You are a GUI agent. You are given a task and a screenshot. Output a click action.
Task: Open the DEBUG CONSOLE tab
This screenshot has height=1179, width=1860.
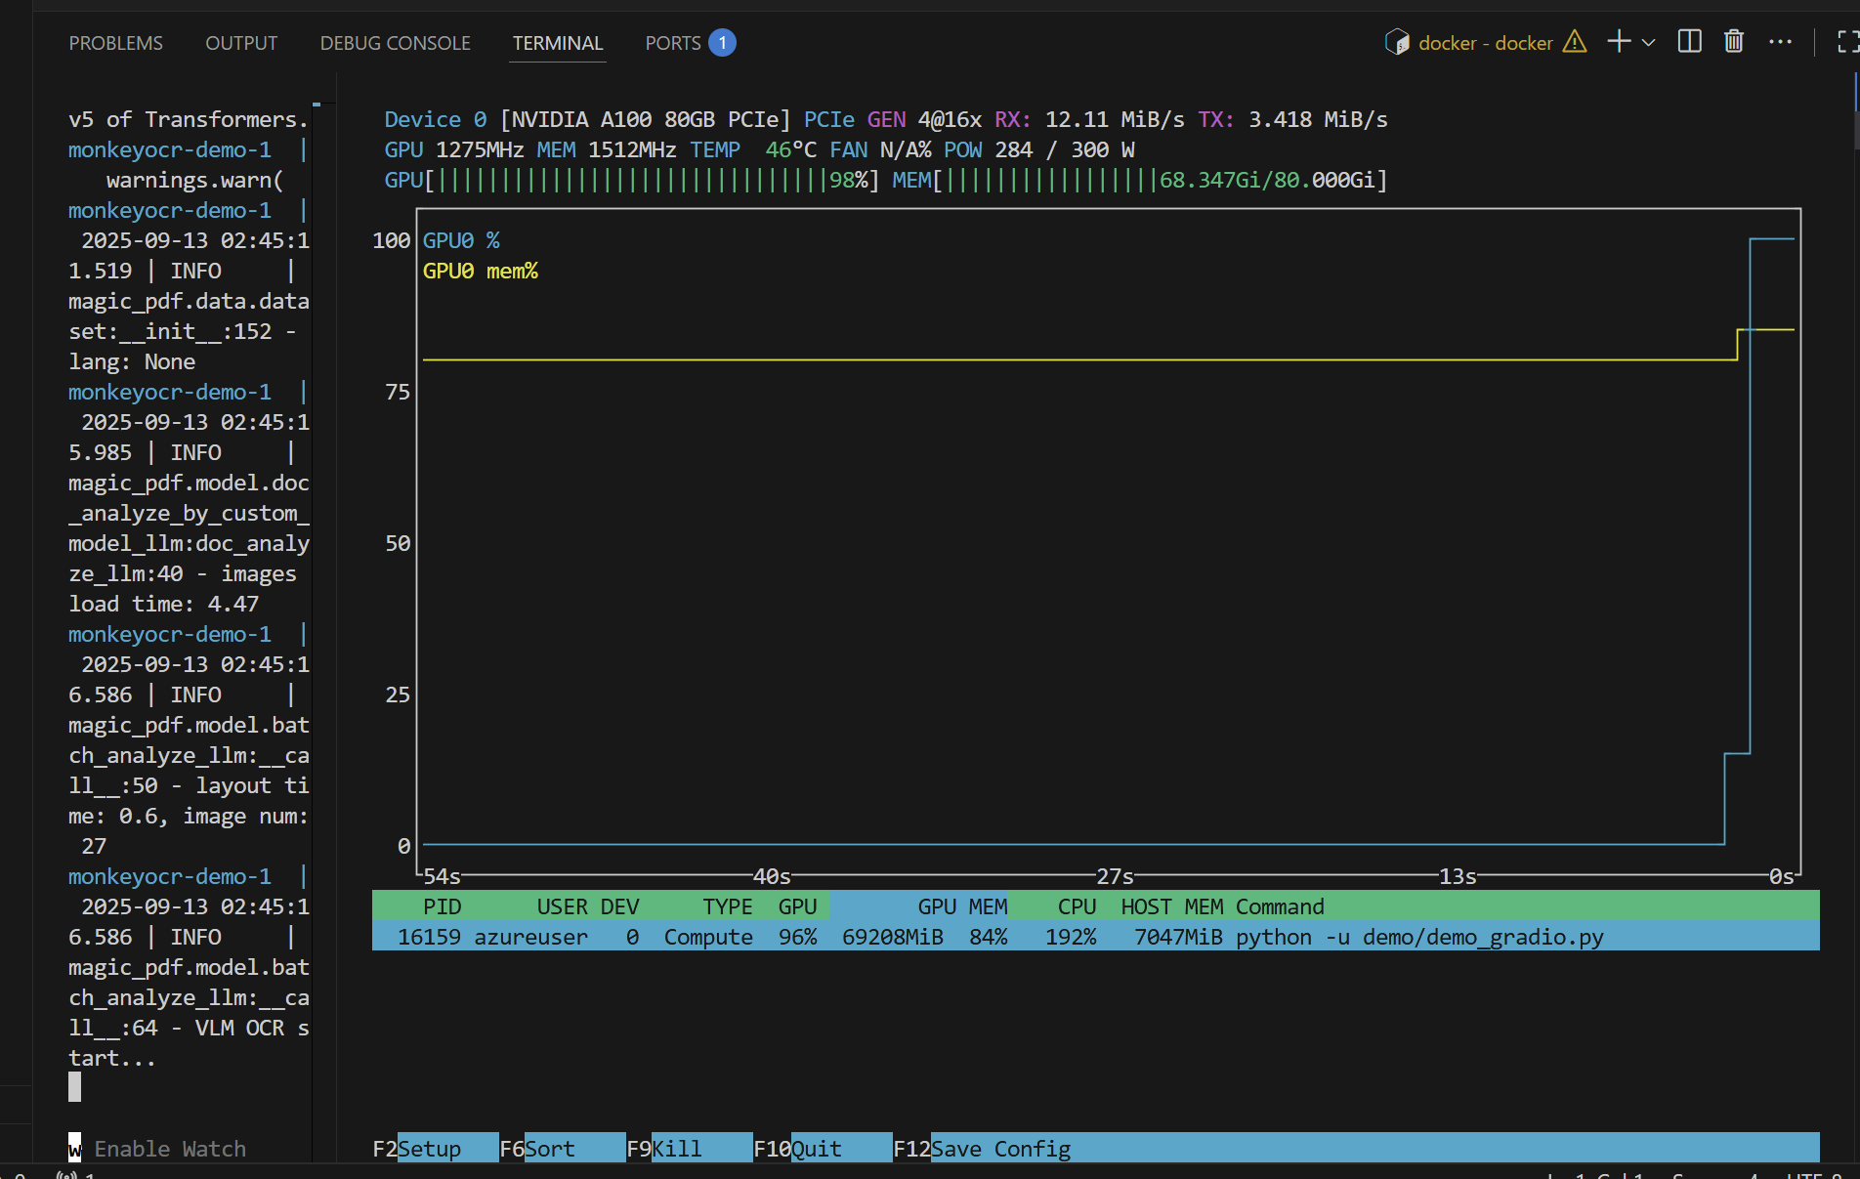395,43
